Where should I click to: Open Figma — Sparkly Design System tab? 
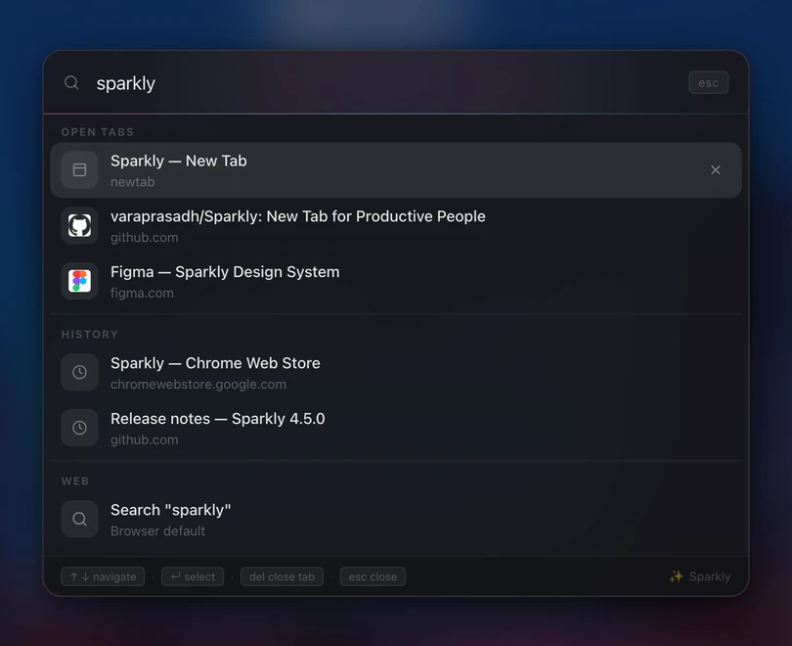[395, 281]
